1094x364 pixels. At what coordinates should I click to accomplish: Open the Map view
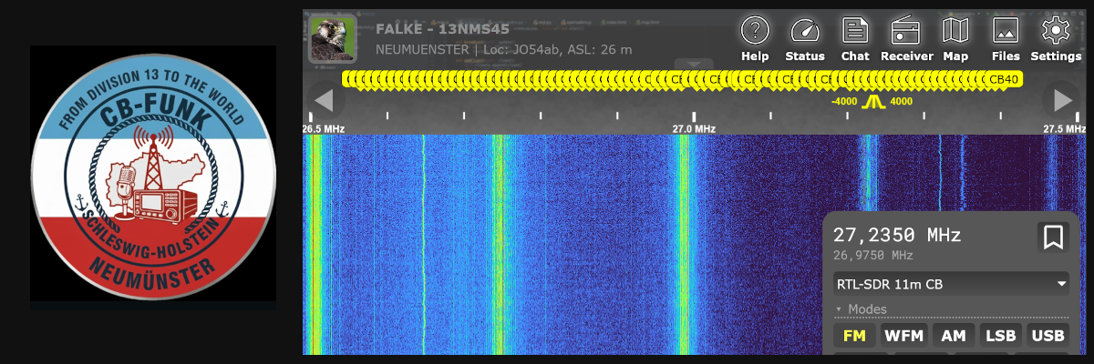click(x=955, y=40)
